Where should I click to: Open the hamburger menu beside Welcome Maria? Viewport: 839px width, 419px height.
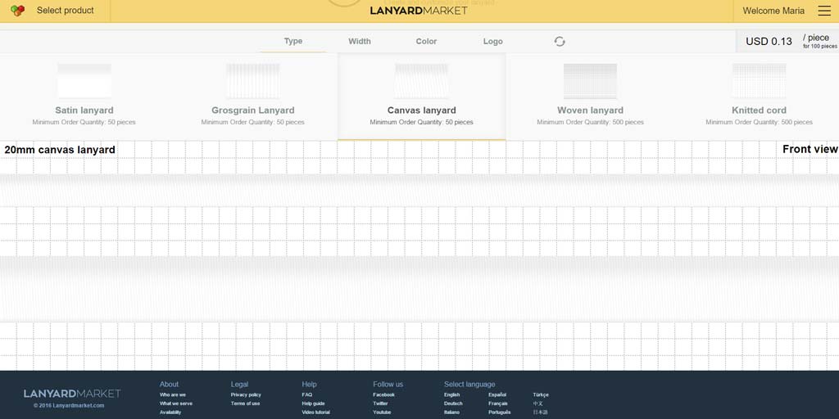point(823,11)
